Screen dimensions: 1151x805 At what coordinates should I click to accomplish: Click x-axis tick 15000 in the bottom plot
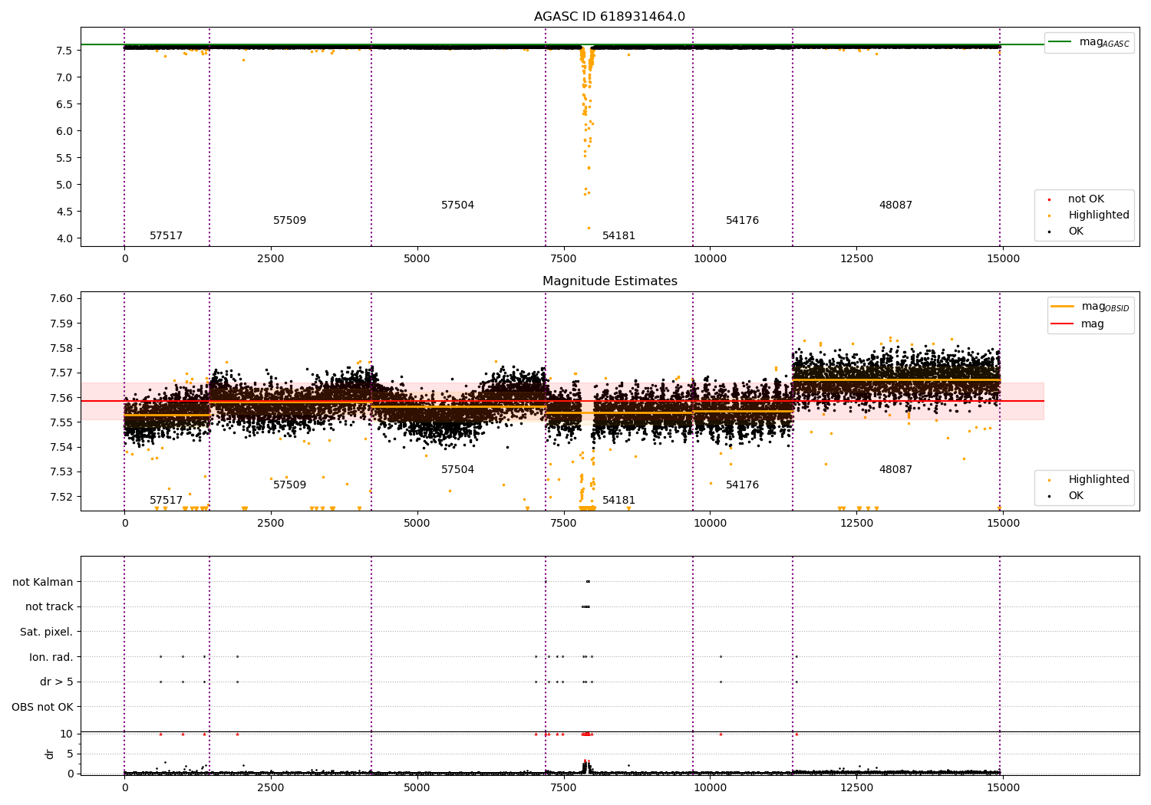click(1003, 789)
